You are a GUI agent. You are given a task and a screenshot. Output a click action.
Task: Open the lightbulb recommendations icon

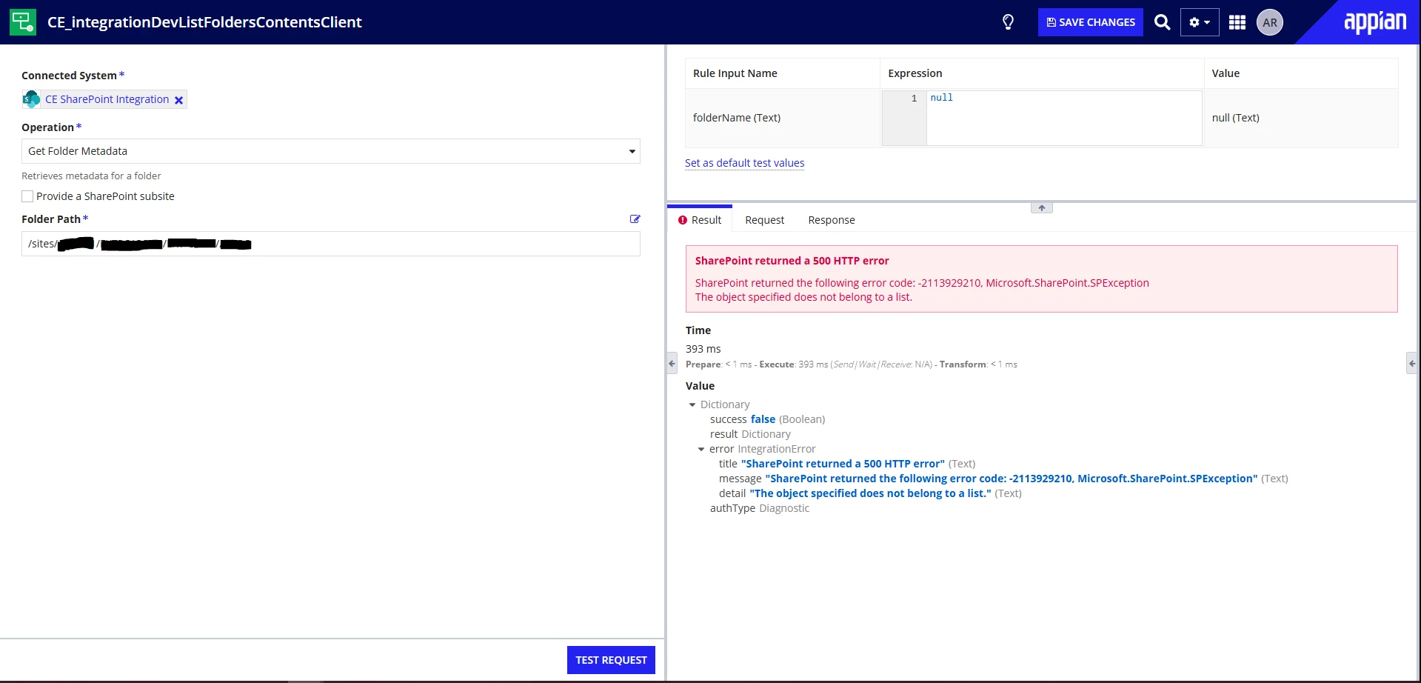coord(1008,22)
